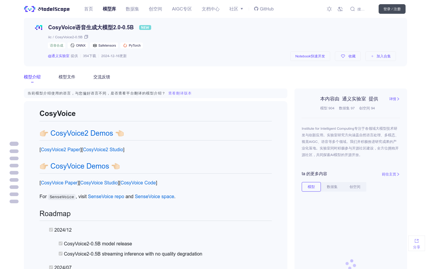Expand the 社区 dropdown menu
Screen dimensions: 431x269
click(x=236, y=9)
